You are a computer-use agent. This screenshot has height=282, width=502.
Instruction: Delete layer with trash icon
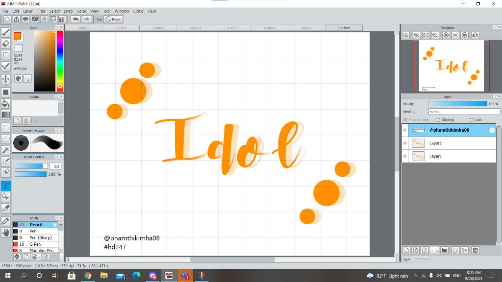tap(476, 250)
